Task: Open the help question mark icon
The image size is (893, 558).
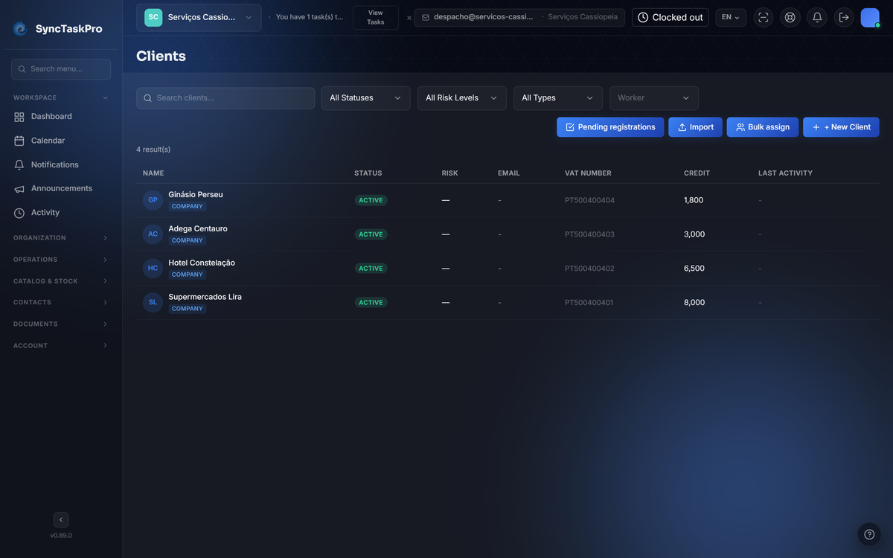Action: [869, 534]
